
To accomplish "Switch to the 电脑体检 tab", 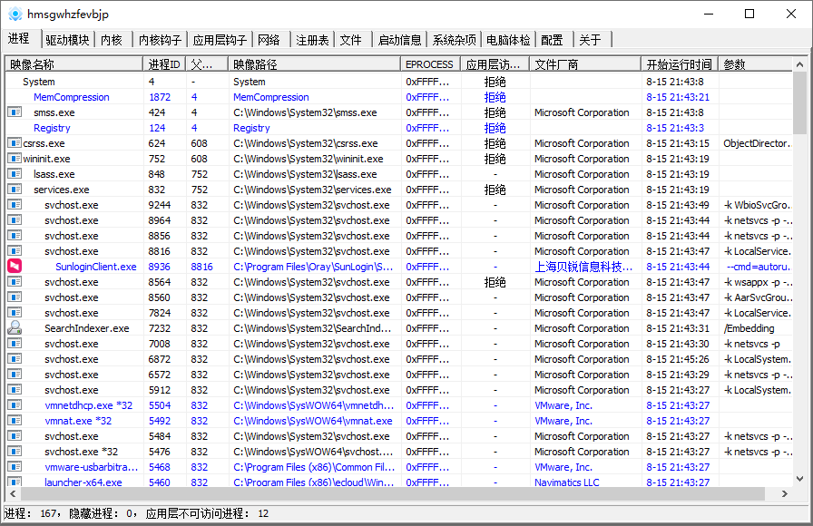I will 508,40.
